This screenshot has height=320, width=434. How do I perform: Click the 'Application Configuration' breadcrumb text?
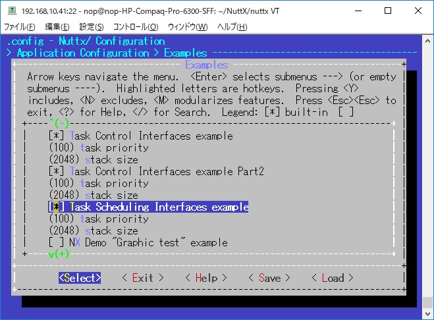83,53
